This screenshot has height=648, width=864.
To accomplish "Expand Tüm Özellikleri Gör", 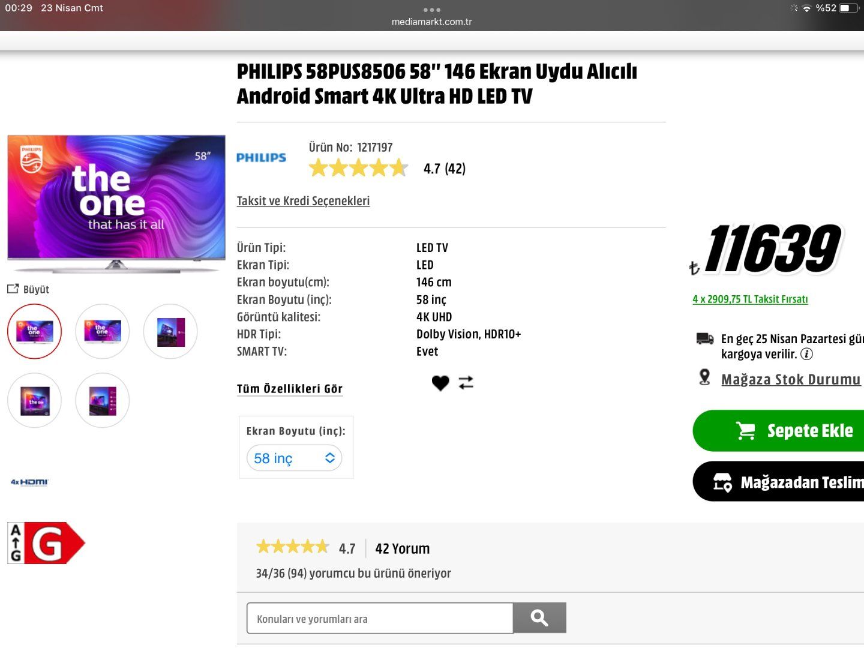I will (x=290, y=389).
